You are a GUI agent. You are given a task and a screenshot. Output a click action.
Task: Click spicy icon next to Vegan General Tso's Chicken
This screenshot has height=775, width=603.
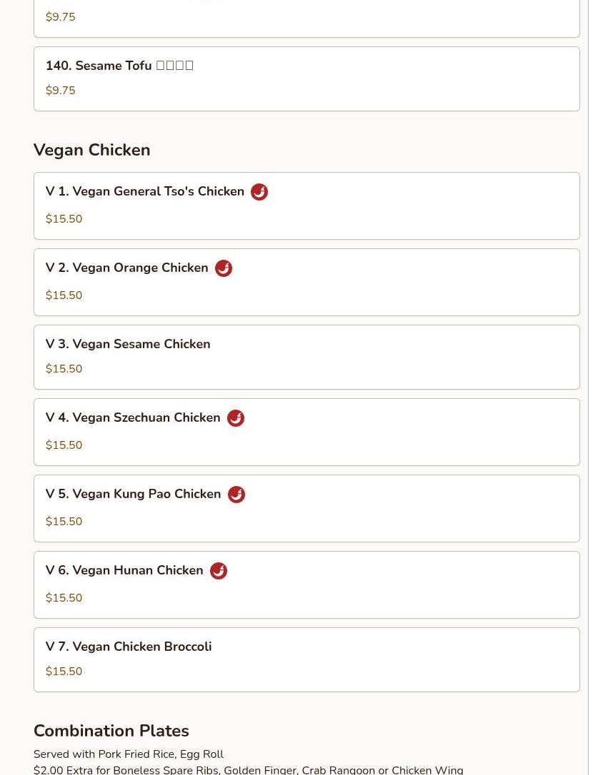259,192
